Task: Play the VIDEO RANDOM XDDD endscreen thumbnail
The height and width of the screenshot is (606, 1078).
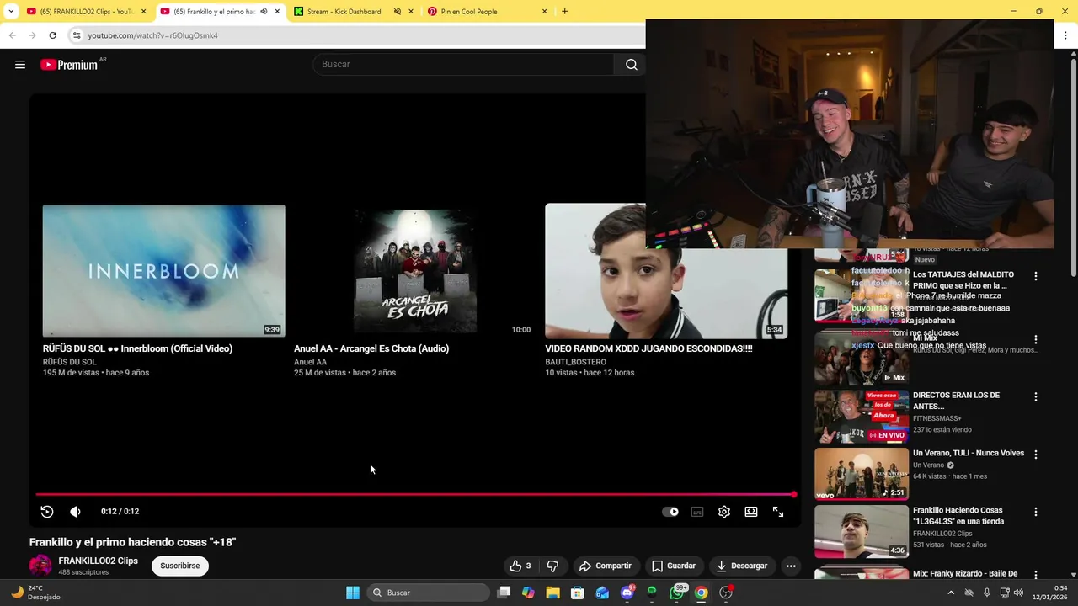Action: click(x=666, y=270)
